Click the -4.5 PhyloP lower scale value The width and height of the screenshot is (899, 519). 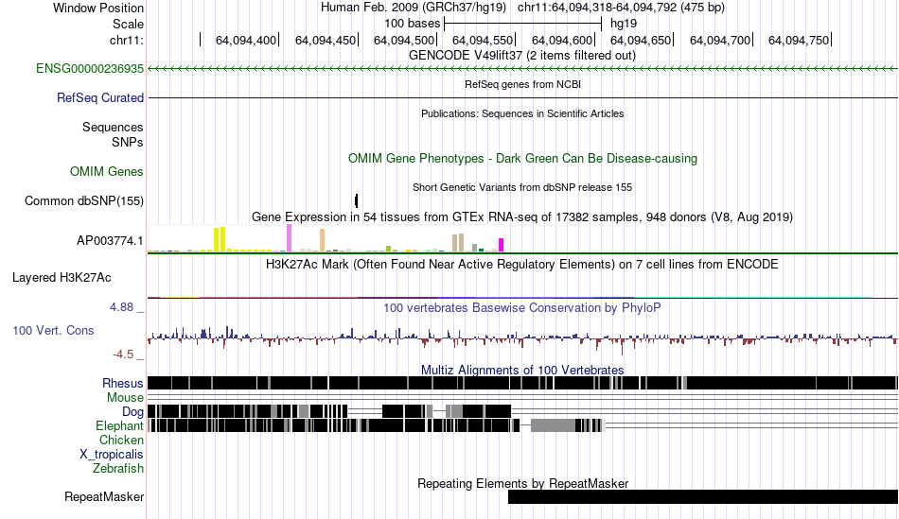coord(123,355)
